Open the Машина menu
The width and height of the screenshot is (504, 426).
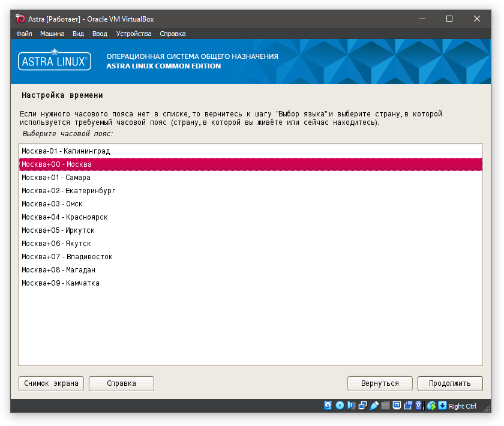(52, 34)
